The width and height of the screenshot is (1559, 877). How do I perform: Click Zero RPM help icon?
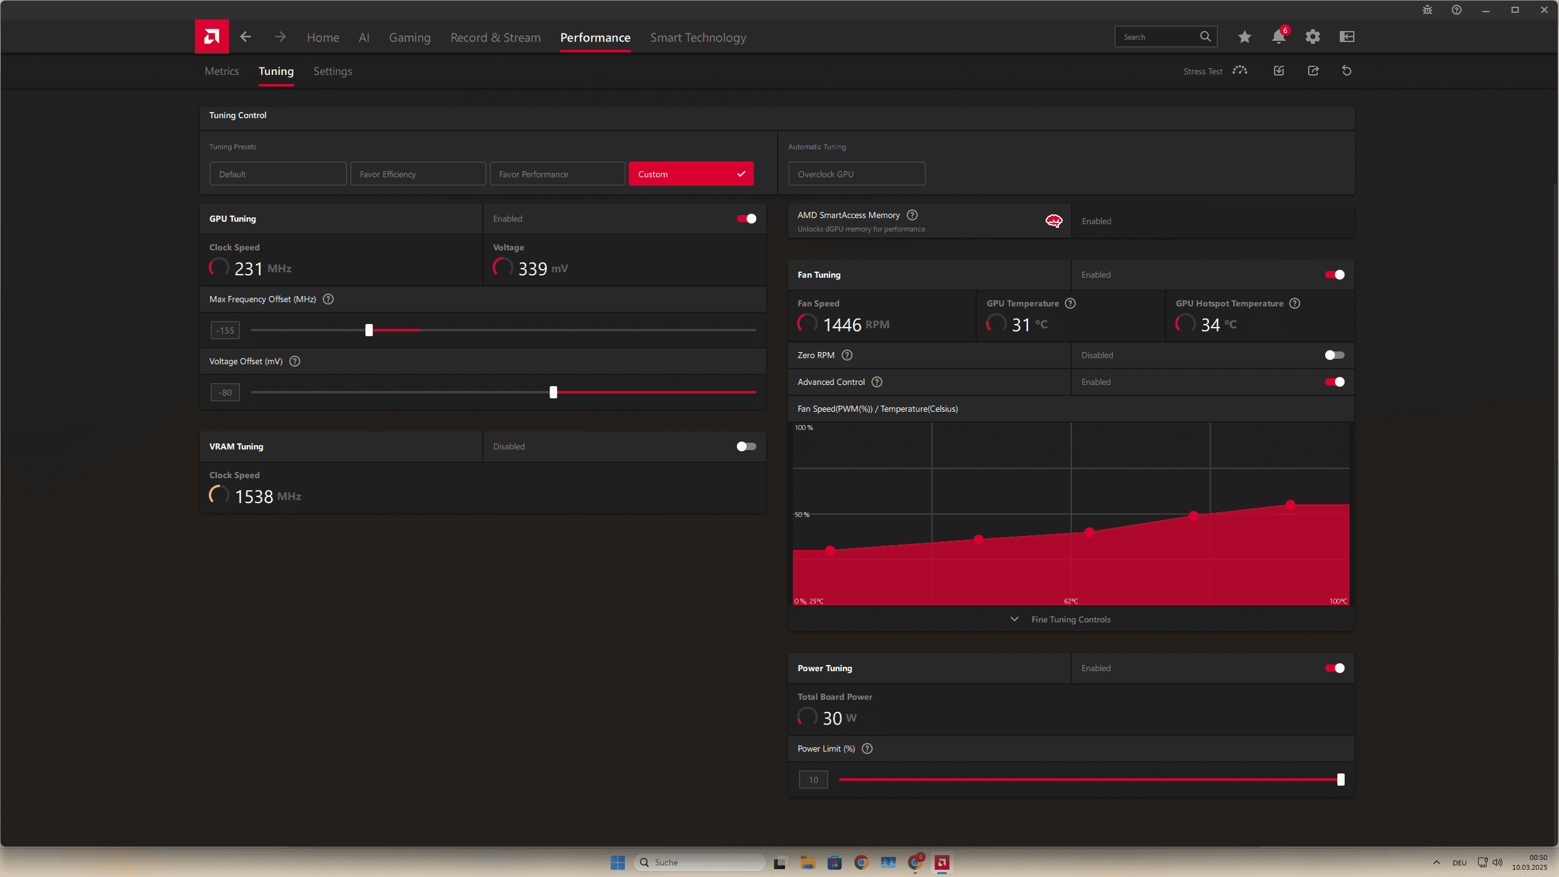(x=847, y=355)
